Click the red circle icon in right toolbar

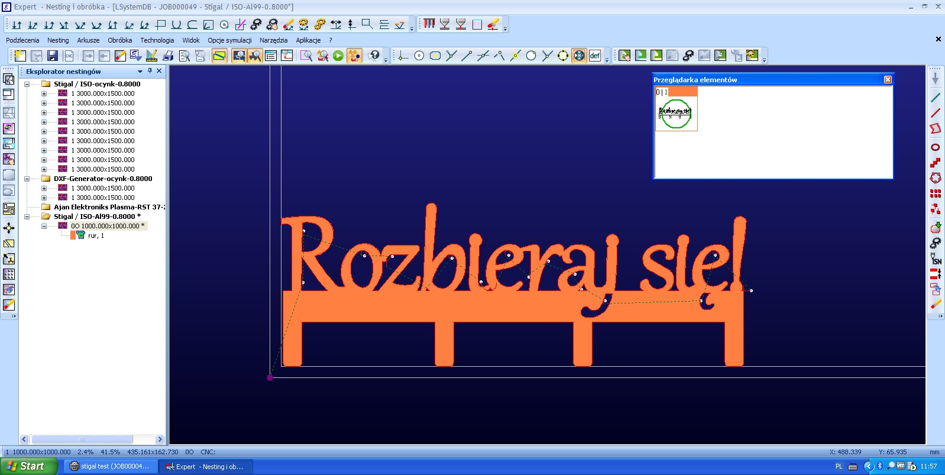pyautogui.click(x=936, y=147)
